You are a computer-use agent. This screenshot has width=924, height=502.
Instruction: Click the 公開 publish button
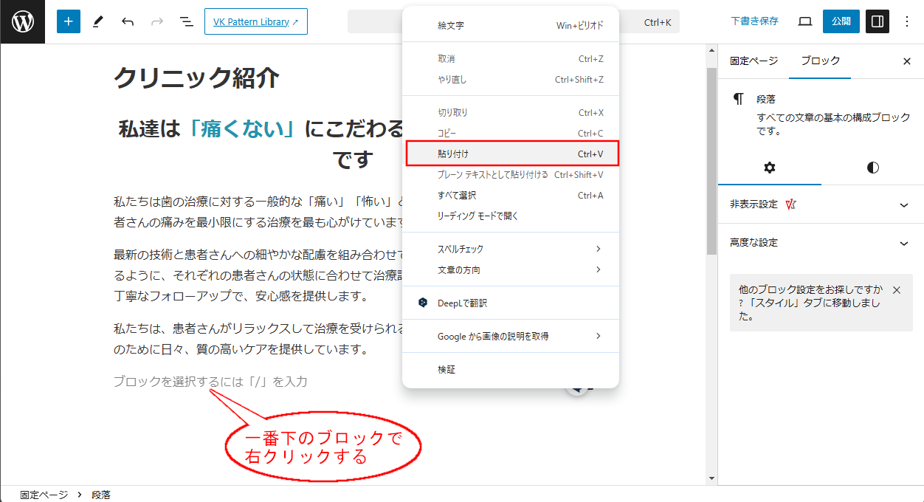tap(841, 21)
